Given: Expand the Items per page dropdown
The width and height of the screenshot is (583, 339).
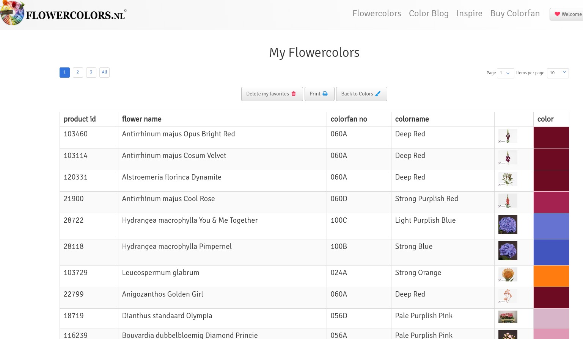Looking at the screenshot, I should (558, 73).
